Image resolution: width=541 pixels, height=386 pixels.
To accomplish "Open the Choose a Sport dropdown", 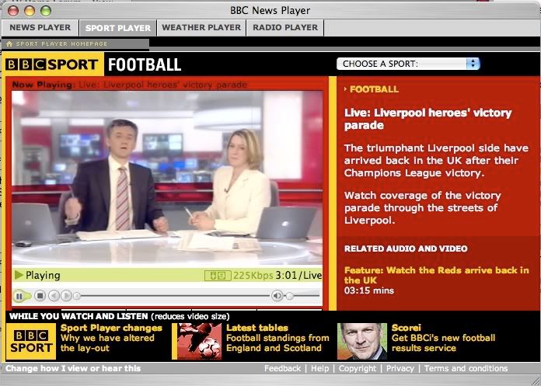I will point(408,64).
